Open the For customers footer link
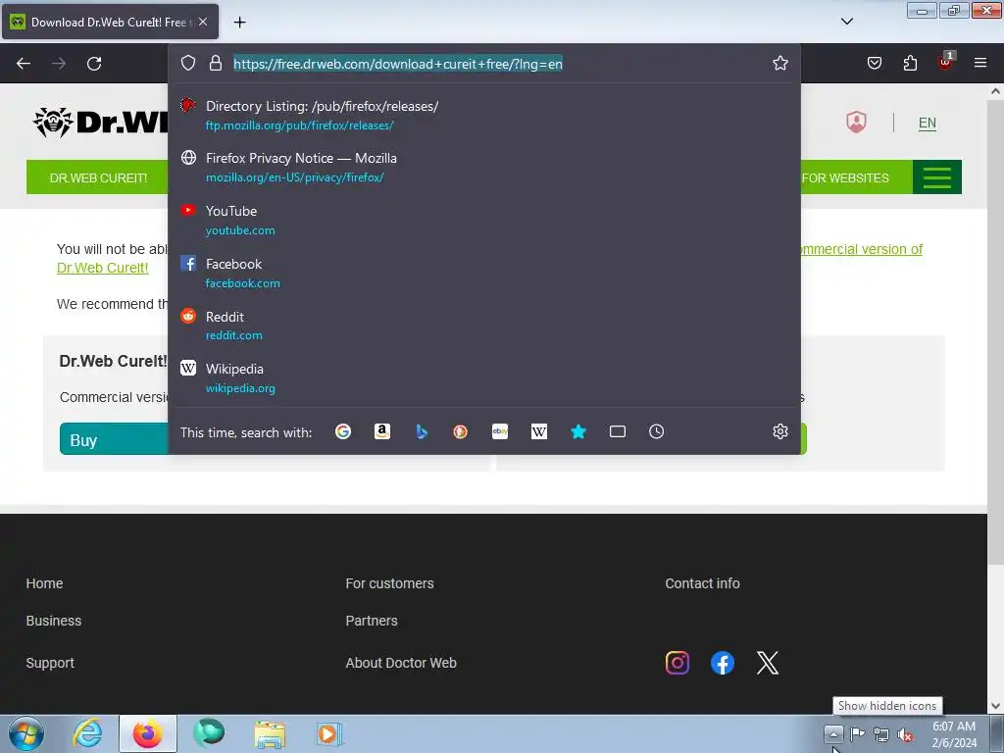Image resolution: width=1004 pixels, height=753 pixels. pyautogui.click(x=389, y=583)
